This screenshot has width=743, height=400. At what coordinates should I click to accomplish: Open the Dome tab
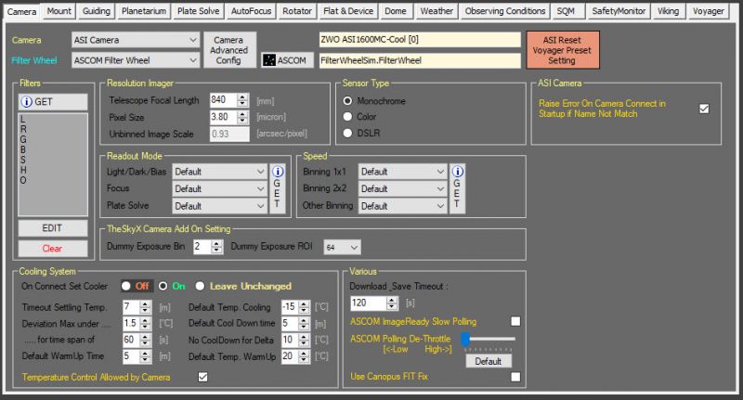click(x=396, y=11)
